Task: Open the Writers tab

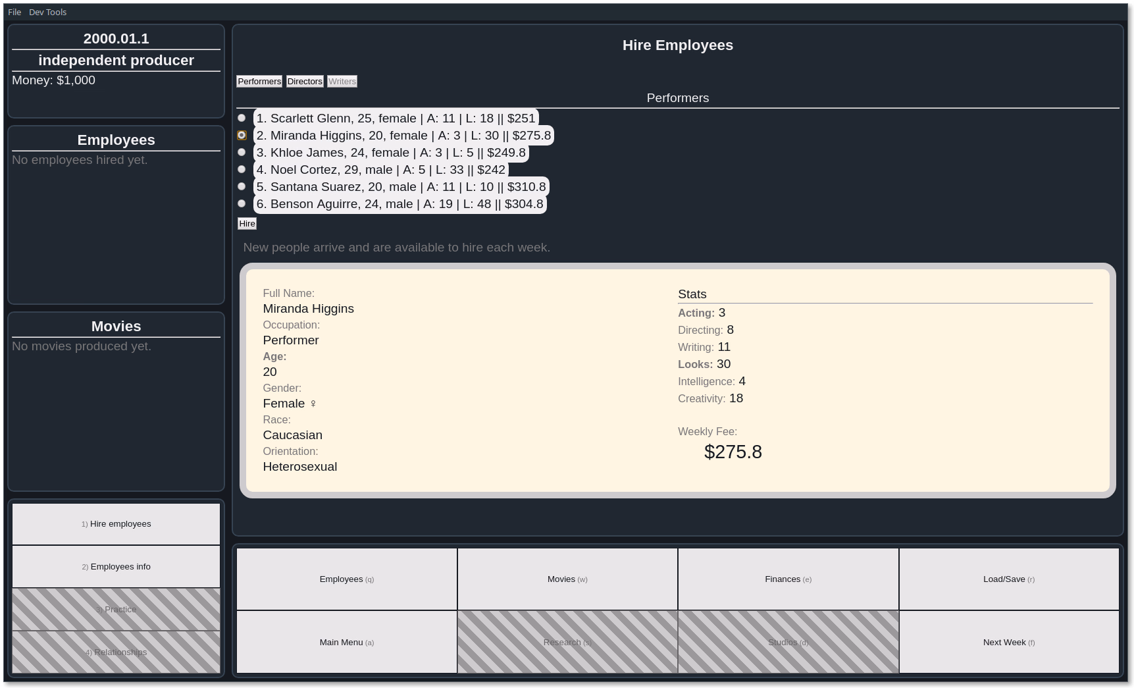Action: (x=342, y=82)
